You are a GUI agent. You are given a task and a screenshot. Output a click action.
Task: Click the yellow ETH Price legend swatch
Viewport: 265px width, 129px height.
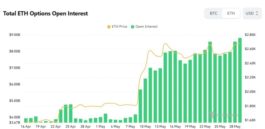click(109, 27)
